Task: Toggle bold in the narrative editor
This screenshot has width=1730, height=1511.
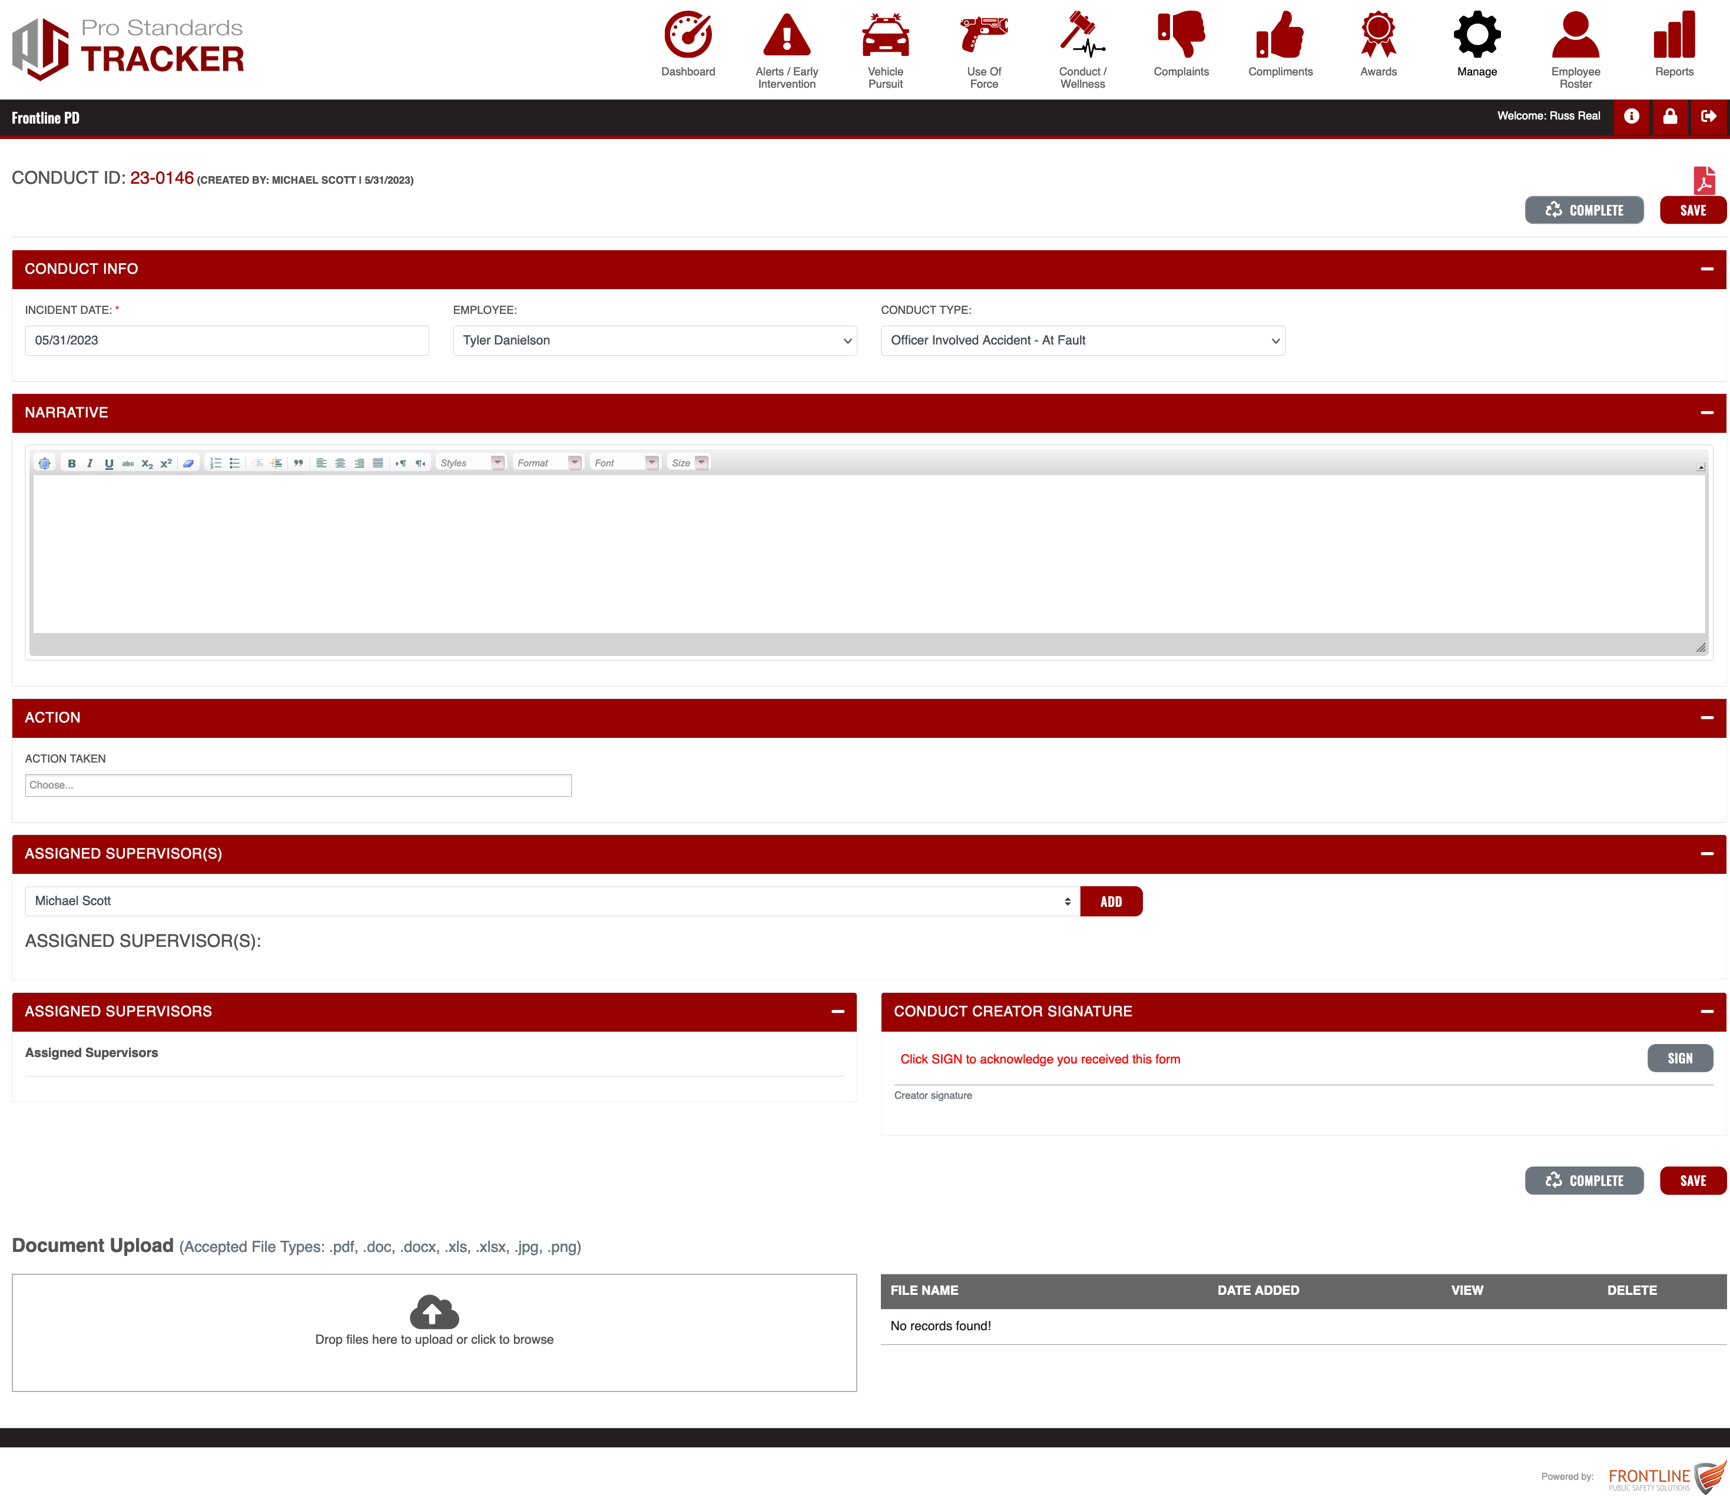Action: [72, 463]
